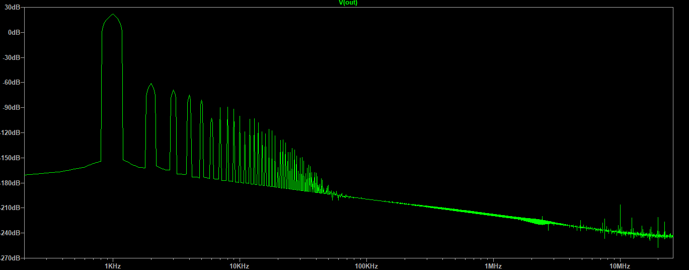The image size is (689, 270).
Task: Click the 100KHz frequency axis label
Action: tap(366, 265)
